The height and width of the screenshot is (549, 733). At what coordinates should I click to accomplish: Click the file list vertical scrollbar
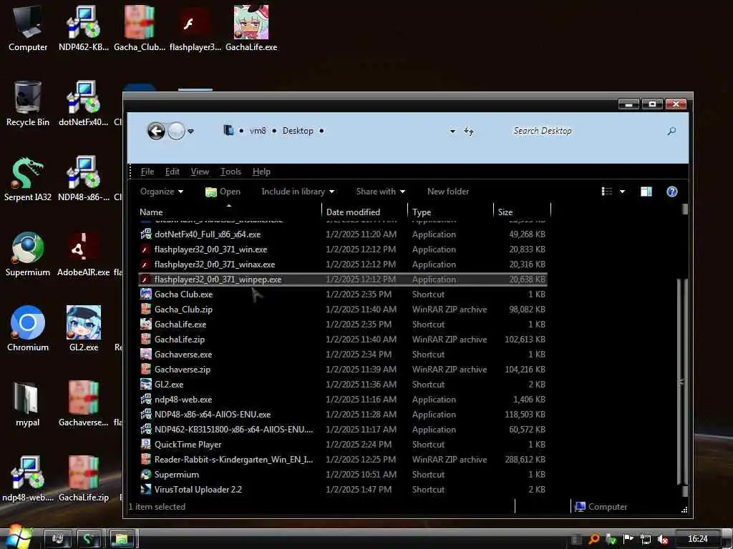(x=682, y=383)
